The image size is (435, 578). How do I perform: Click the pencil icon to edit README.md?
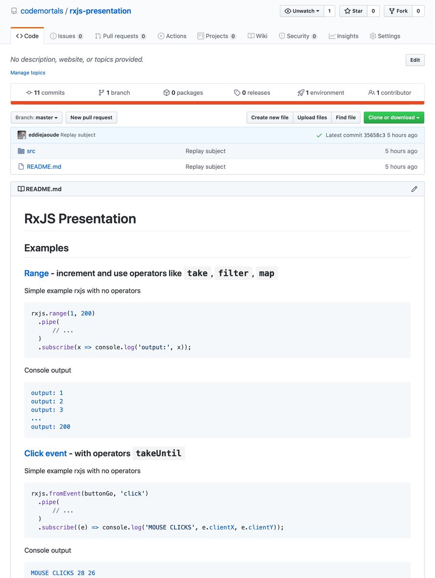pyautogui.click(x=414, y=189)
